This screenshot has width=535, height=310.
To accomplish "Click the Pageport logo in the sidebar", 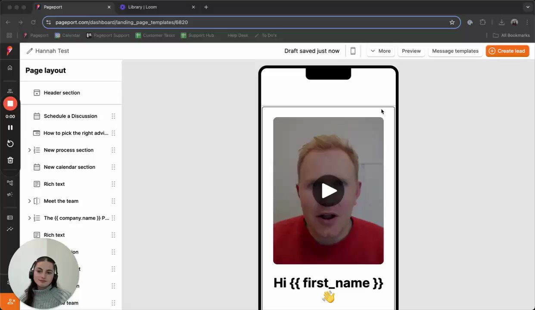I will point(9,51).
